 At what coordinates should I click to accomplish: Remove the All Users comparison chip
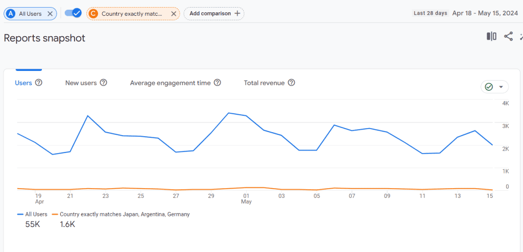click(x=50, y=14)
